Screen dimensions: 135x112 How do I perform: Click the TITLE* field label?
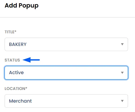[11, 32]
